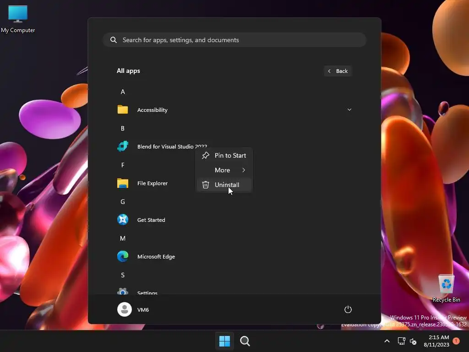Open Microsoft Edge via its icon
469x352 pixels.
tap(123, 257)
